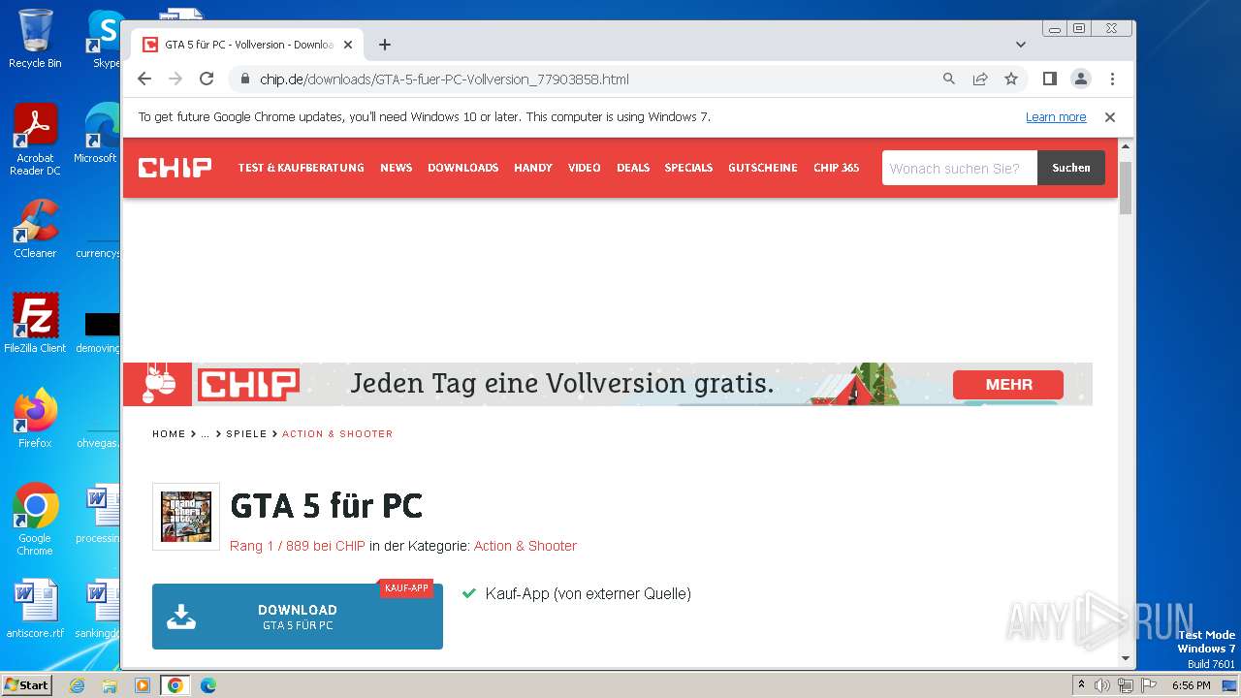Dismiss the Chrome update notification bar

click(x=1110, y=117)
